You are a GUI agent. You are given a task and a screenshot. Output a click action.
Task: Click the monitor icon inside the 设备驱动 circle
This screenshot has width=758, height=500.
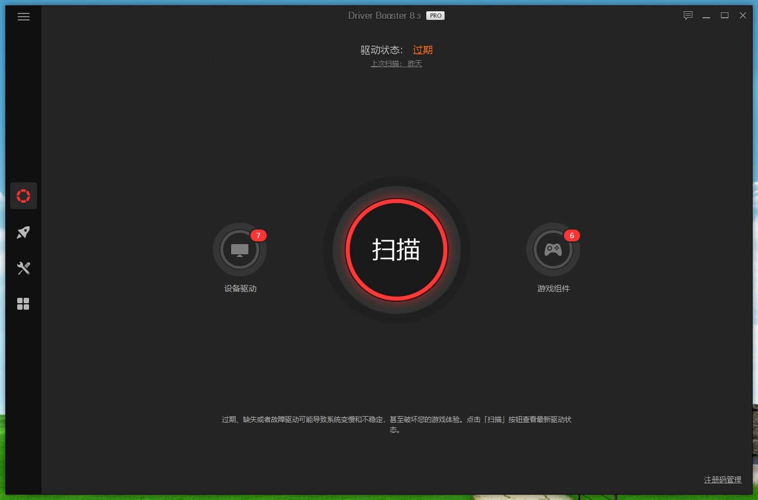click(240, 249)
